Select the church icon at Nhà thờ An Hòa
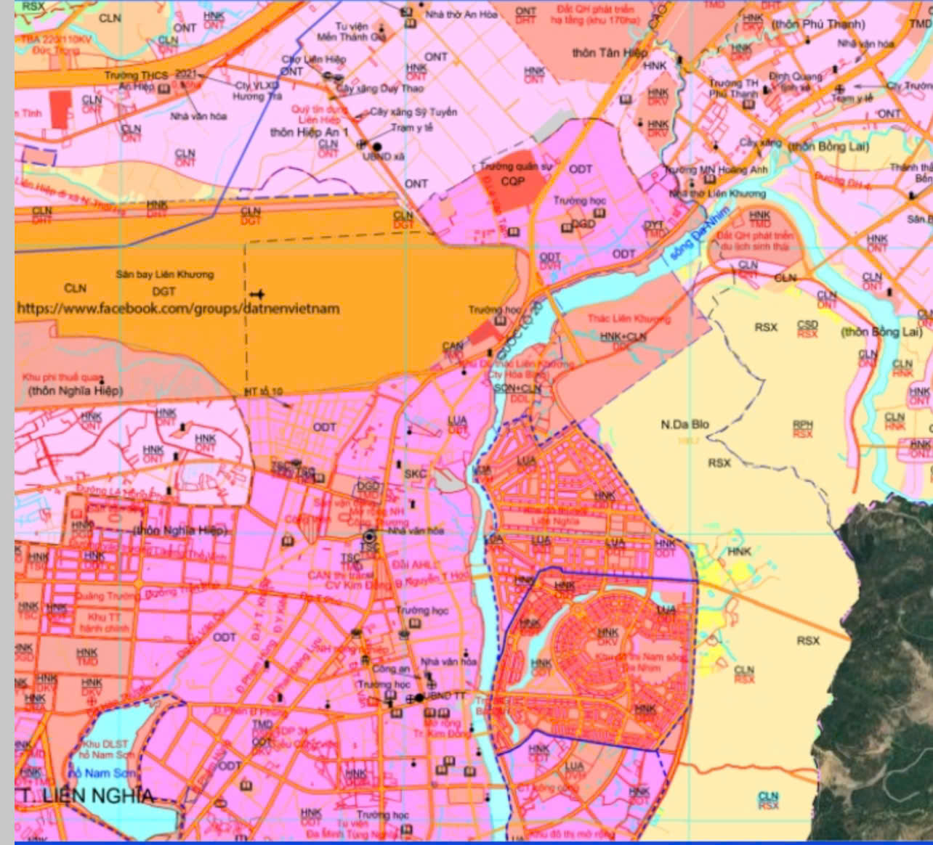Screen dimensions: 933x845 click(408, 12)
